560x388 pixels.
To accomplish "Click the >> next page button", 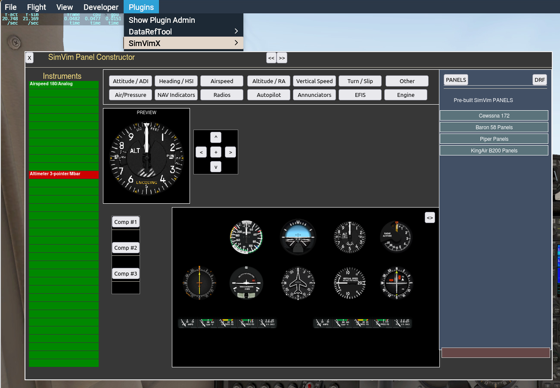I will click(282, 58).
